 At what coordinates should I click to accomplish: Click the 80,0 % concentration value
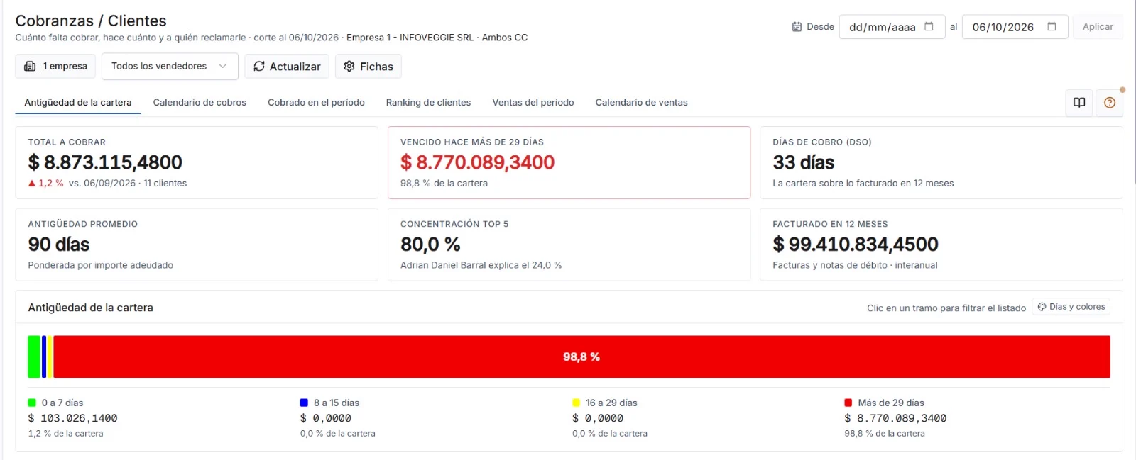[x=430, y=245]
